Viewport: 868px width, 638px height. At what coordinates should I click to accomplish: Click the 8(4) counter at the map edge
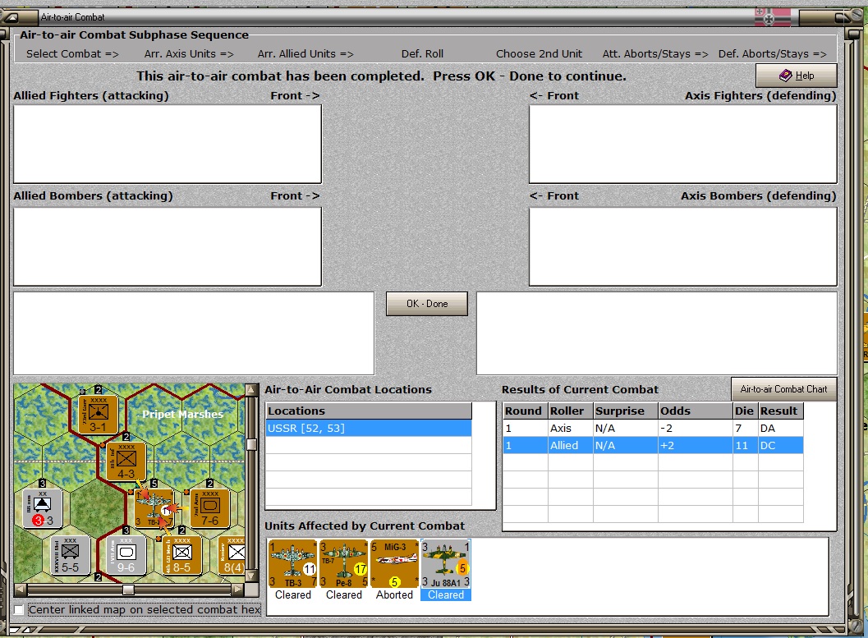coord(232,555)
